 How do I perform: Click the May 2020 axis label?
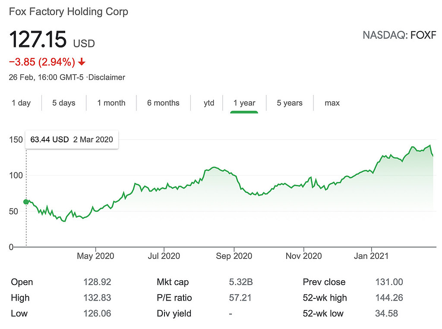click(x=95, y=256)
